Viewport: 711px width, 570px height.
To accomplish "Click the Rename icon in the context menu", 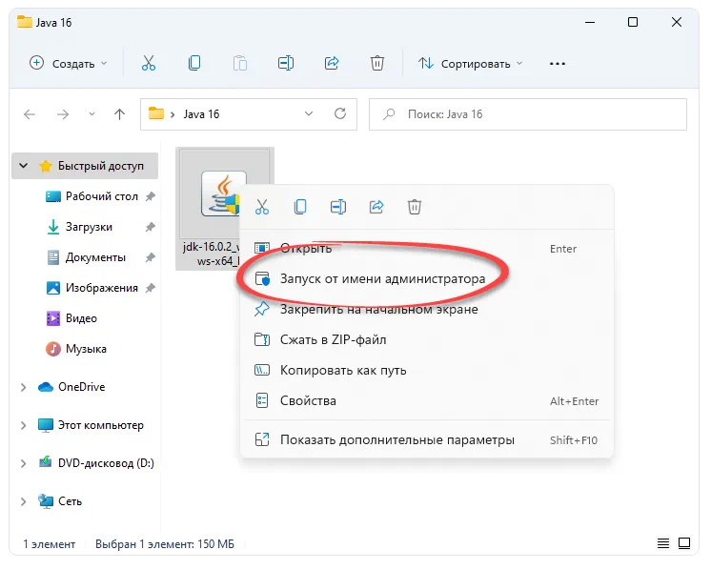I will click(338, 207).
